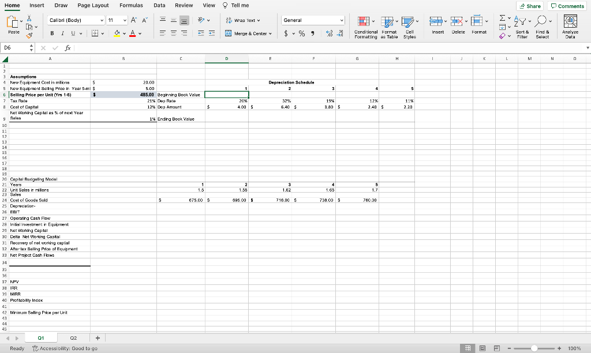Expand the borders dropdown arrow

[x=103, y=33]
